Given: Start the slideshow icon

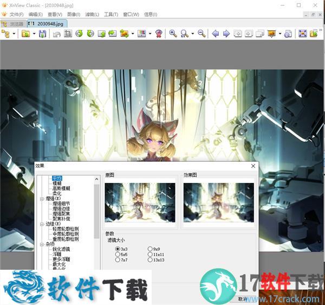Looking at the screenshot, I should click(271, 34).
